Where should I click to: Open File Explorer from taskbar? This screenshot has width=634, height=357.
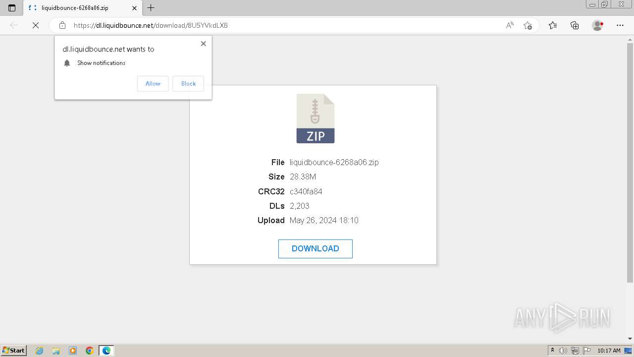[56, 351]
